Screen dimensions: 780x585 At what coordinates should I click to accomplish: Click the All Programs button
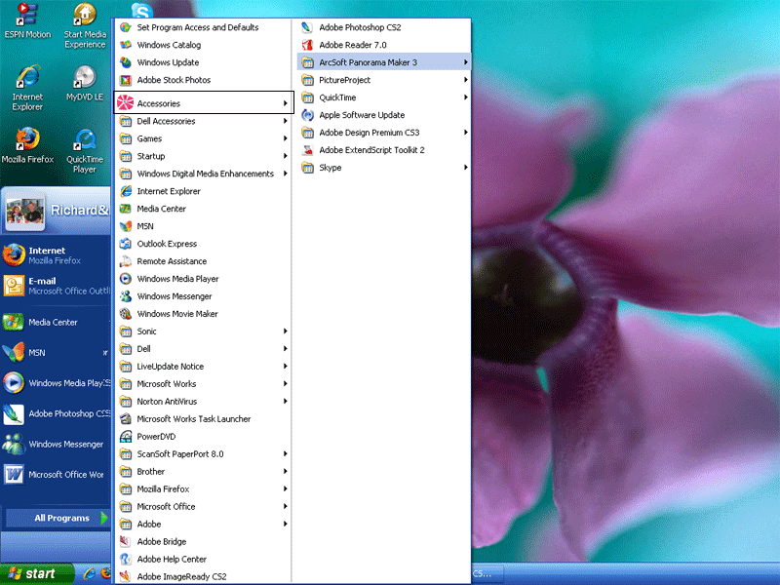pyautogui.click(x=57, y=518)
